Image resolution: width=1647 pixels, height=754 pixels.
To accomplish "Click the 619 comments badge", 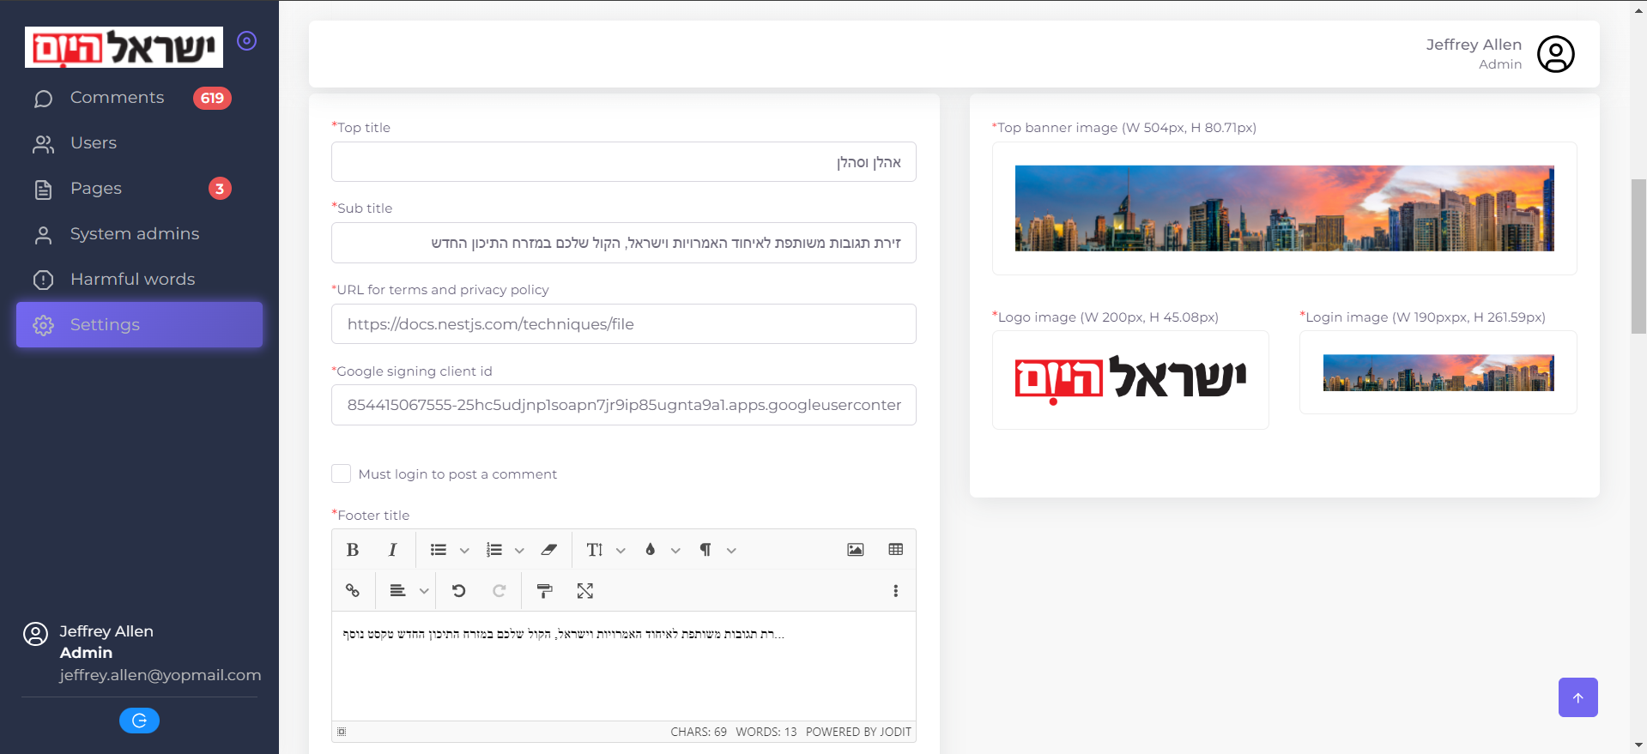I will [212, 98].
